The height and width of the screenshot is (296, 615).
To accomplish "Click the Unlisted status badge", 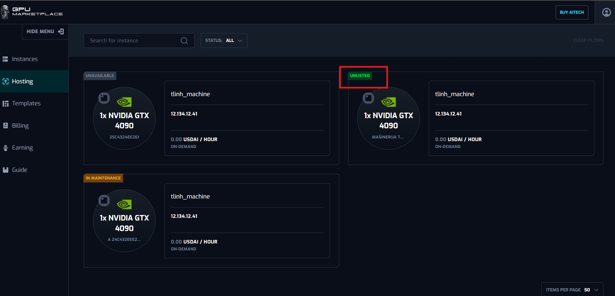I will pos(360,76).
